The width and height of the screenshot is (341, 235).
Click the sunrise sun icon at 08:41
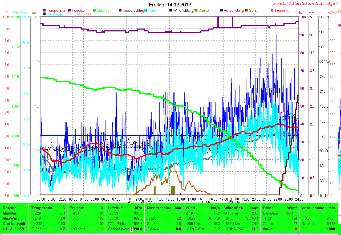tap(133, 202)
